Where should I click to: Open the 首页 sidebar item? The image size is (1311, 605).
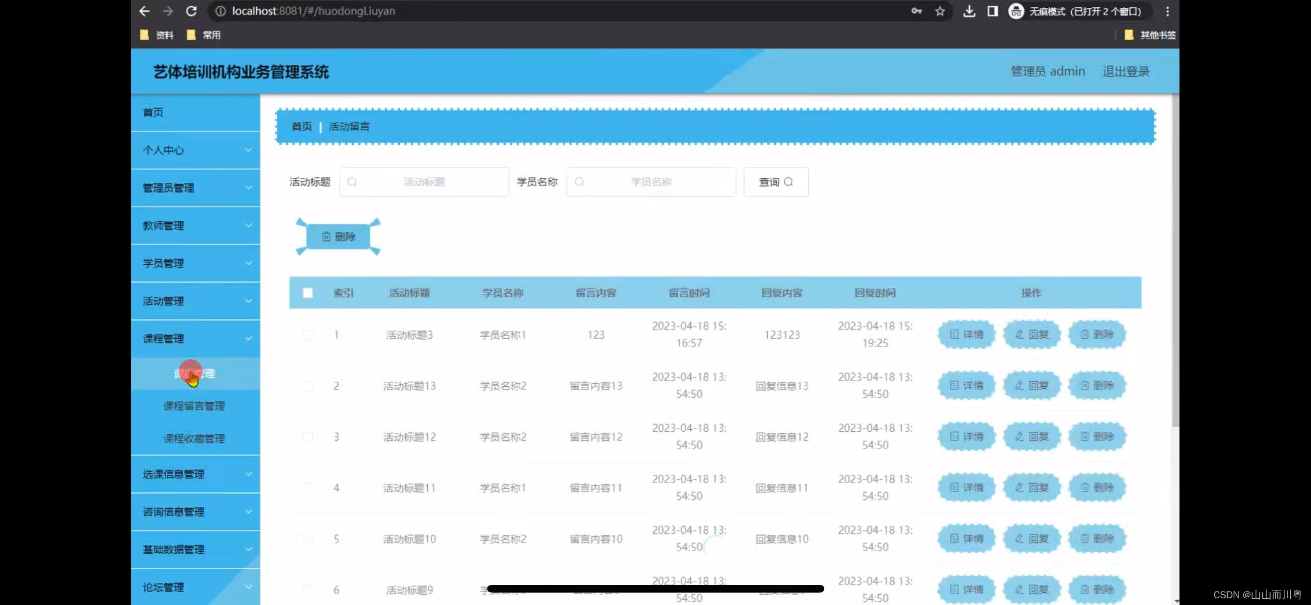click(x=195, y=112)
